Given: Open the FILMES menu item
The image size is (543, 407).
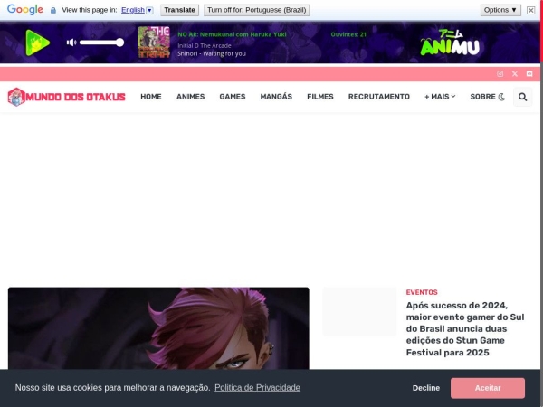Looking at the screenshot, I should pyautogui.click(x=320, y=97).
